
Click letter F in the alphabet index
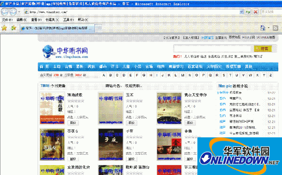point(137,75)
